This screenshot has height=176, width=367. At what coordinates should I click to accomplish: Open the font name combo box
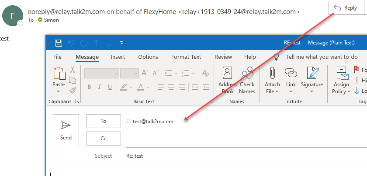(101, 73)
